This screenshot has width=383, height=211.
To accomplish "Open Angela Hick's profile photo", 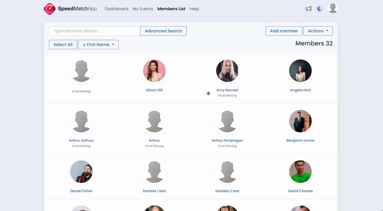I will (x=300, y=71).
